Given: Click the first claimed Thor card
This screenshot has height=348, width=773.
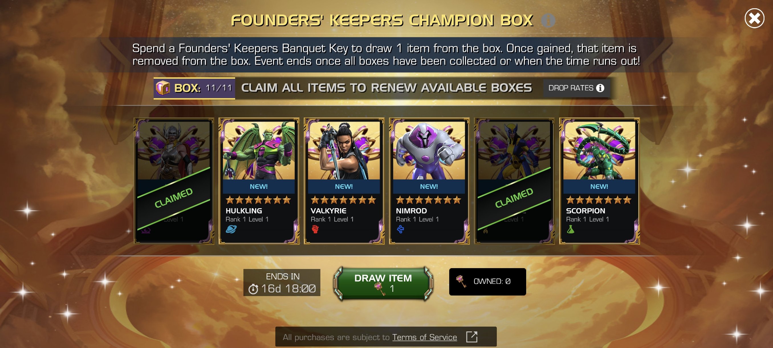Looking at the screenshot, I should 174,181.
